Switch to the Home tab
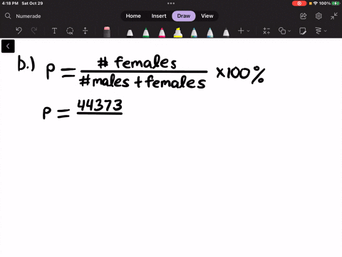The width and height of the screenshot is (342, 257). click(133, 16)
